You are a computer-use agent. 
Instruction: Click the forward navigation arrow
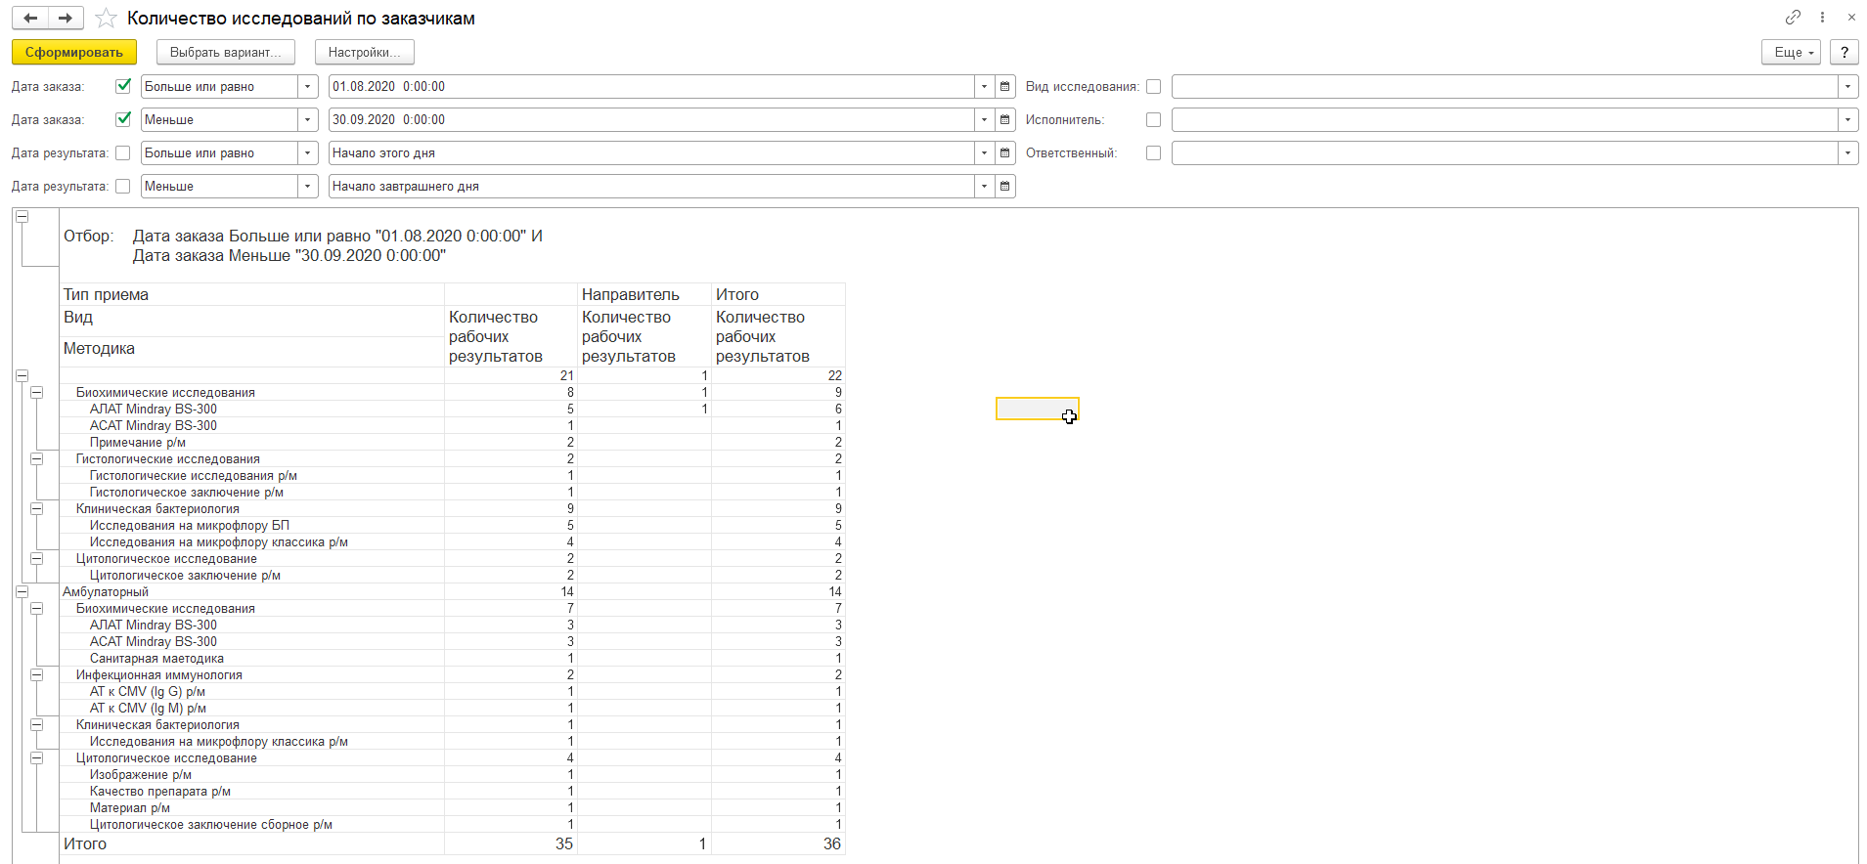click(x=66, y=18)
